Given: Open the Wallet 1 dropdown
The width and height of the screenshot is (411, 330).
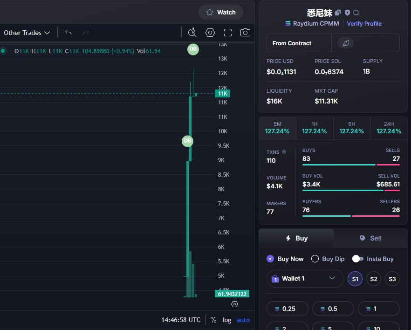Looking at the screenshot, I should 305,278.
